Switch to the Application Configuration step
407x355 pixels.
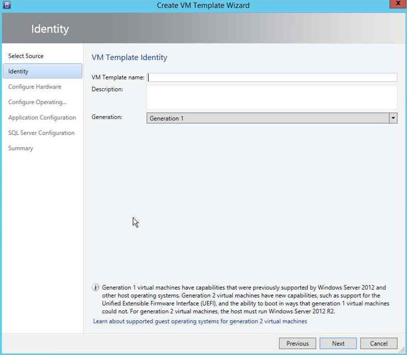click(x=42, y=118)
